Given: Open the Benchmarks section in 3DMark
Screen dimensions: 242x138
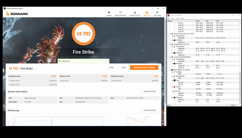Looking at the screenshot, I should pos(120,14).
